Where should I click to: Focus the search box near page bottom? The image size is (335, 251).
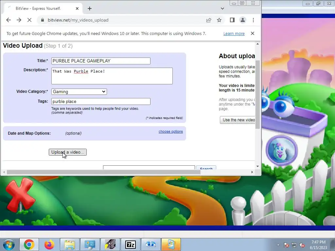[149, 168]
